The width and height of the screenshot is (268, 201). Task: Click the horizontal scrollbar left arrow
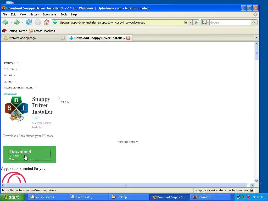pyautogui.click(x=3, y=185)
